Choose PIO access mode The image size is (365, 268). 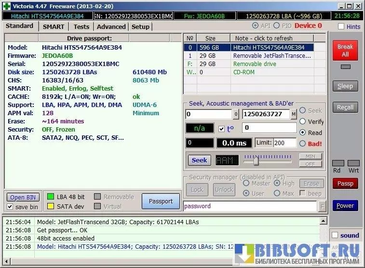tap(276, 26)
